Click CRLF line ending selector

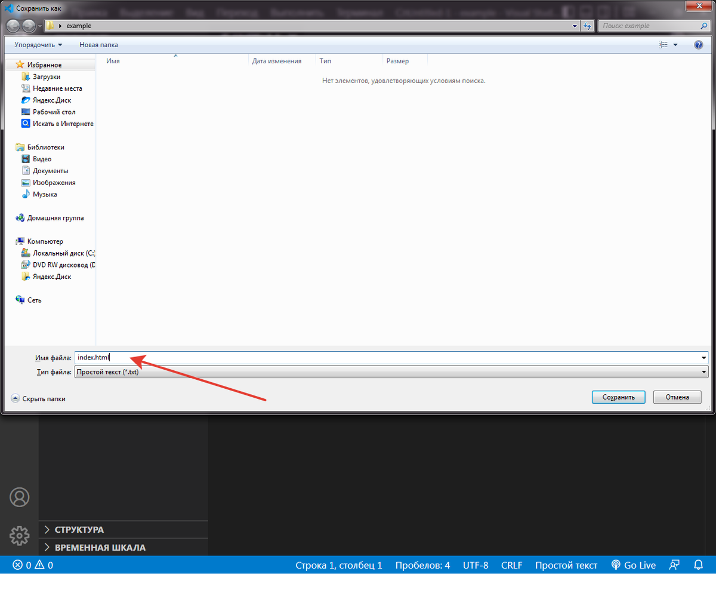coord(511,565)
